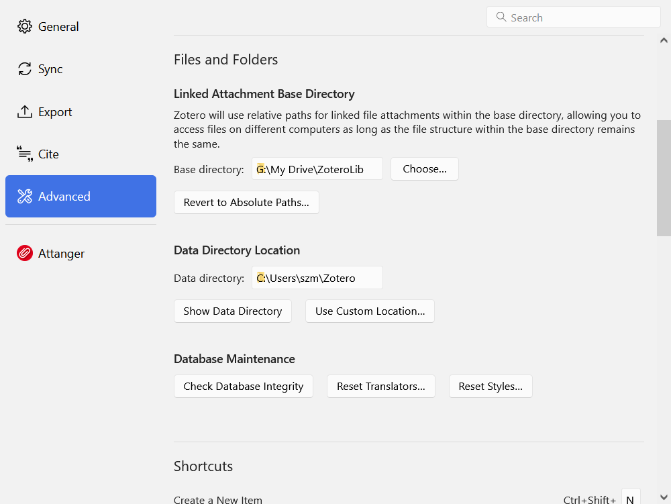Select the Advanced pane label
The height and width of the screenshot is (504, 671).
click(64, 197)
